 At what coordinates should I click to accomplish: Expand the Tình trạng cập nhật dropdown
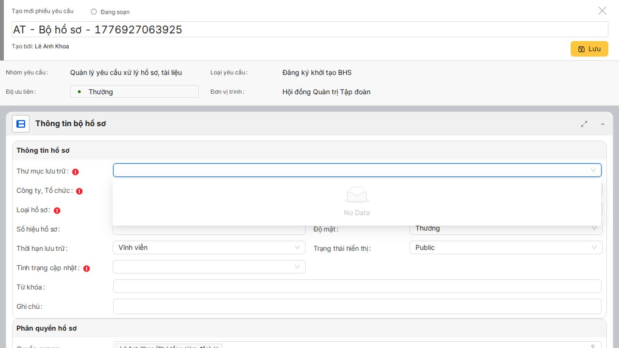209,267
